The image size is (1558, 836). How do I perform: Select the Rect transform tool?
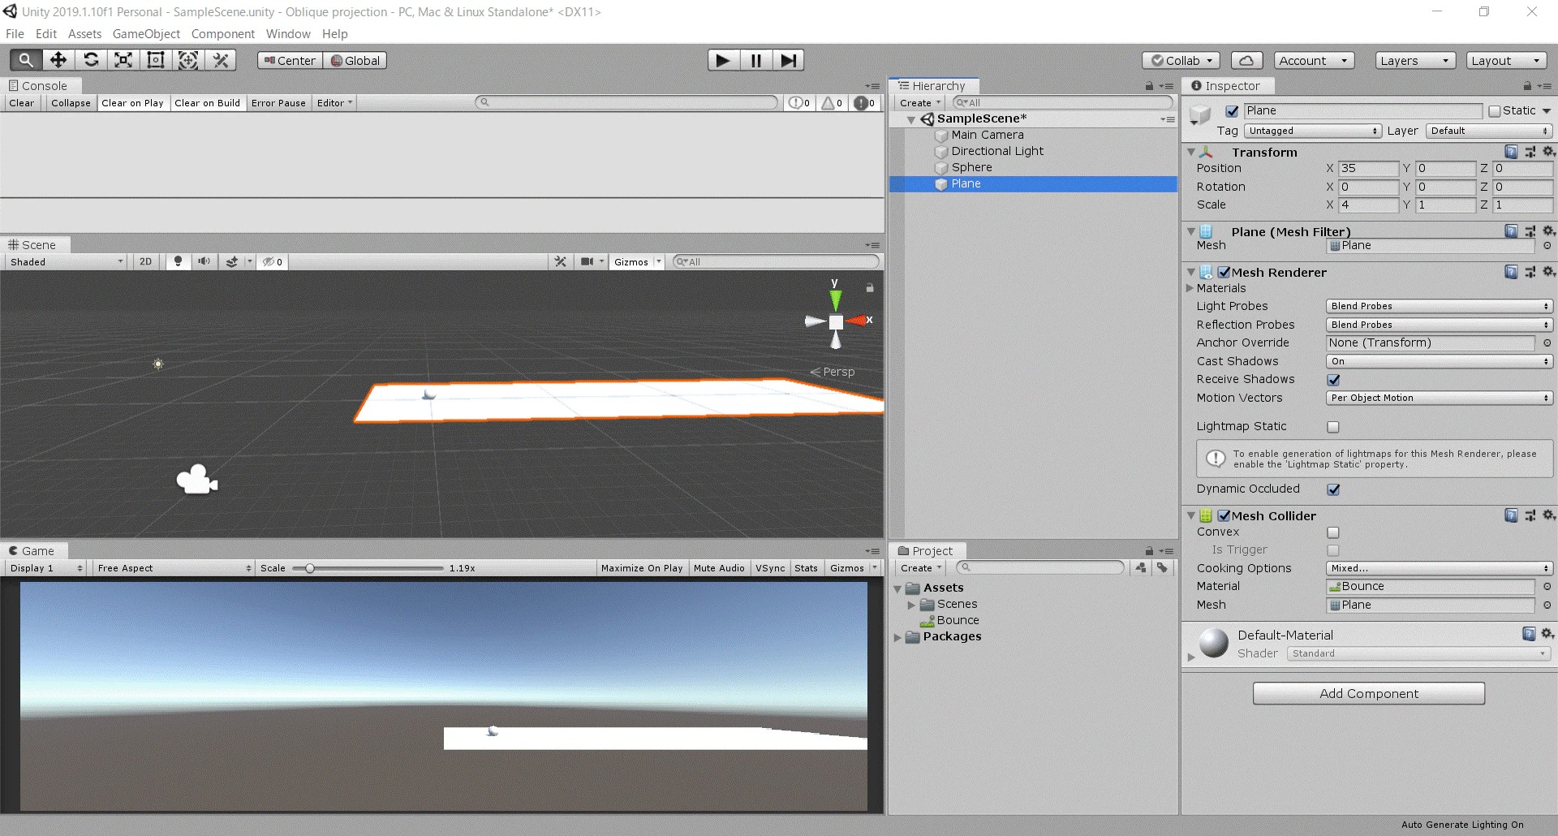pos(156,60)
